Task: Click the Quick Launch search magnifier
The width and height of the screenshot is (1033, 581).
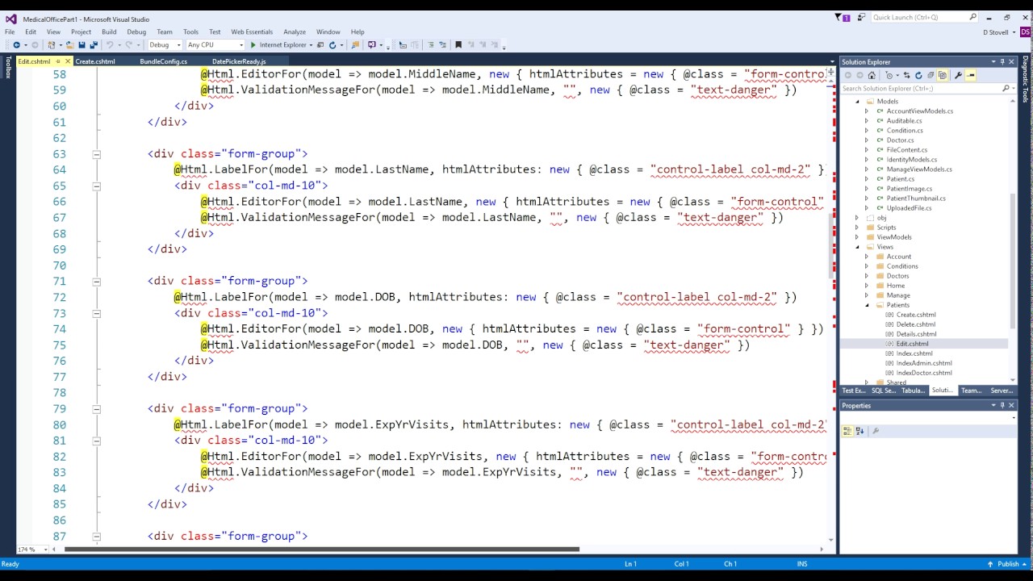Action: (x=972, y=17)
